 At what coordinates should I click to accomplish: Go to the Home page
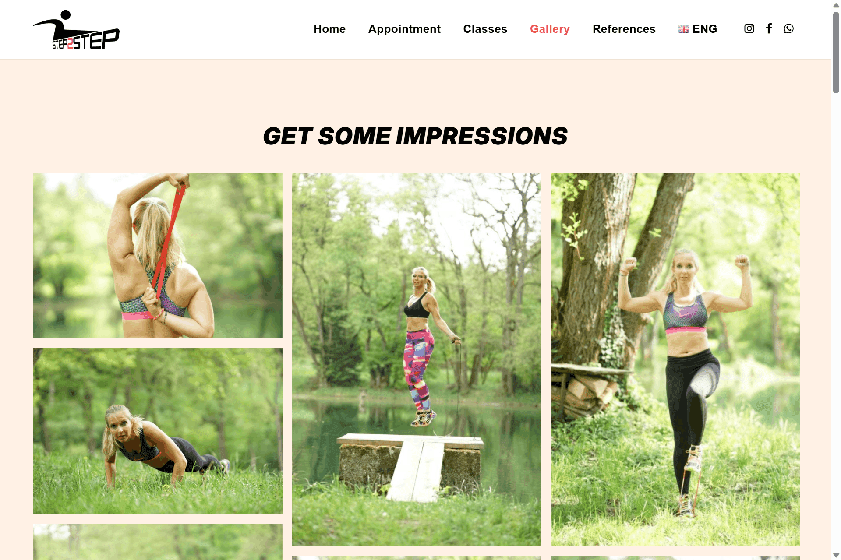tap(329, 29)
